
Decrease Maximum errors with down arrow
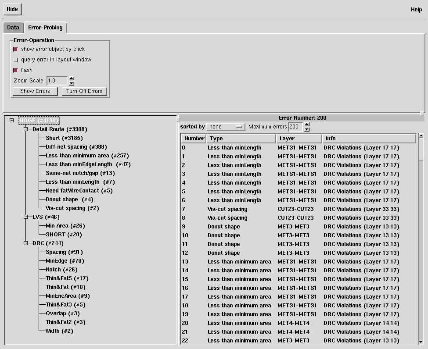307,129
